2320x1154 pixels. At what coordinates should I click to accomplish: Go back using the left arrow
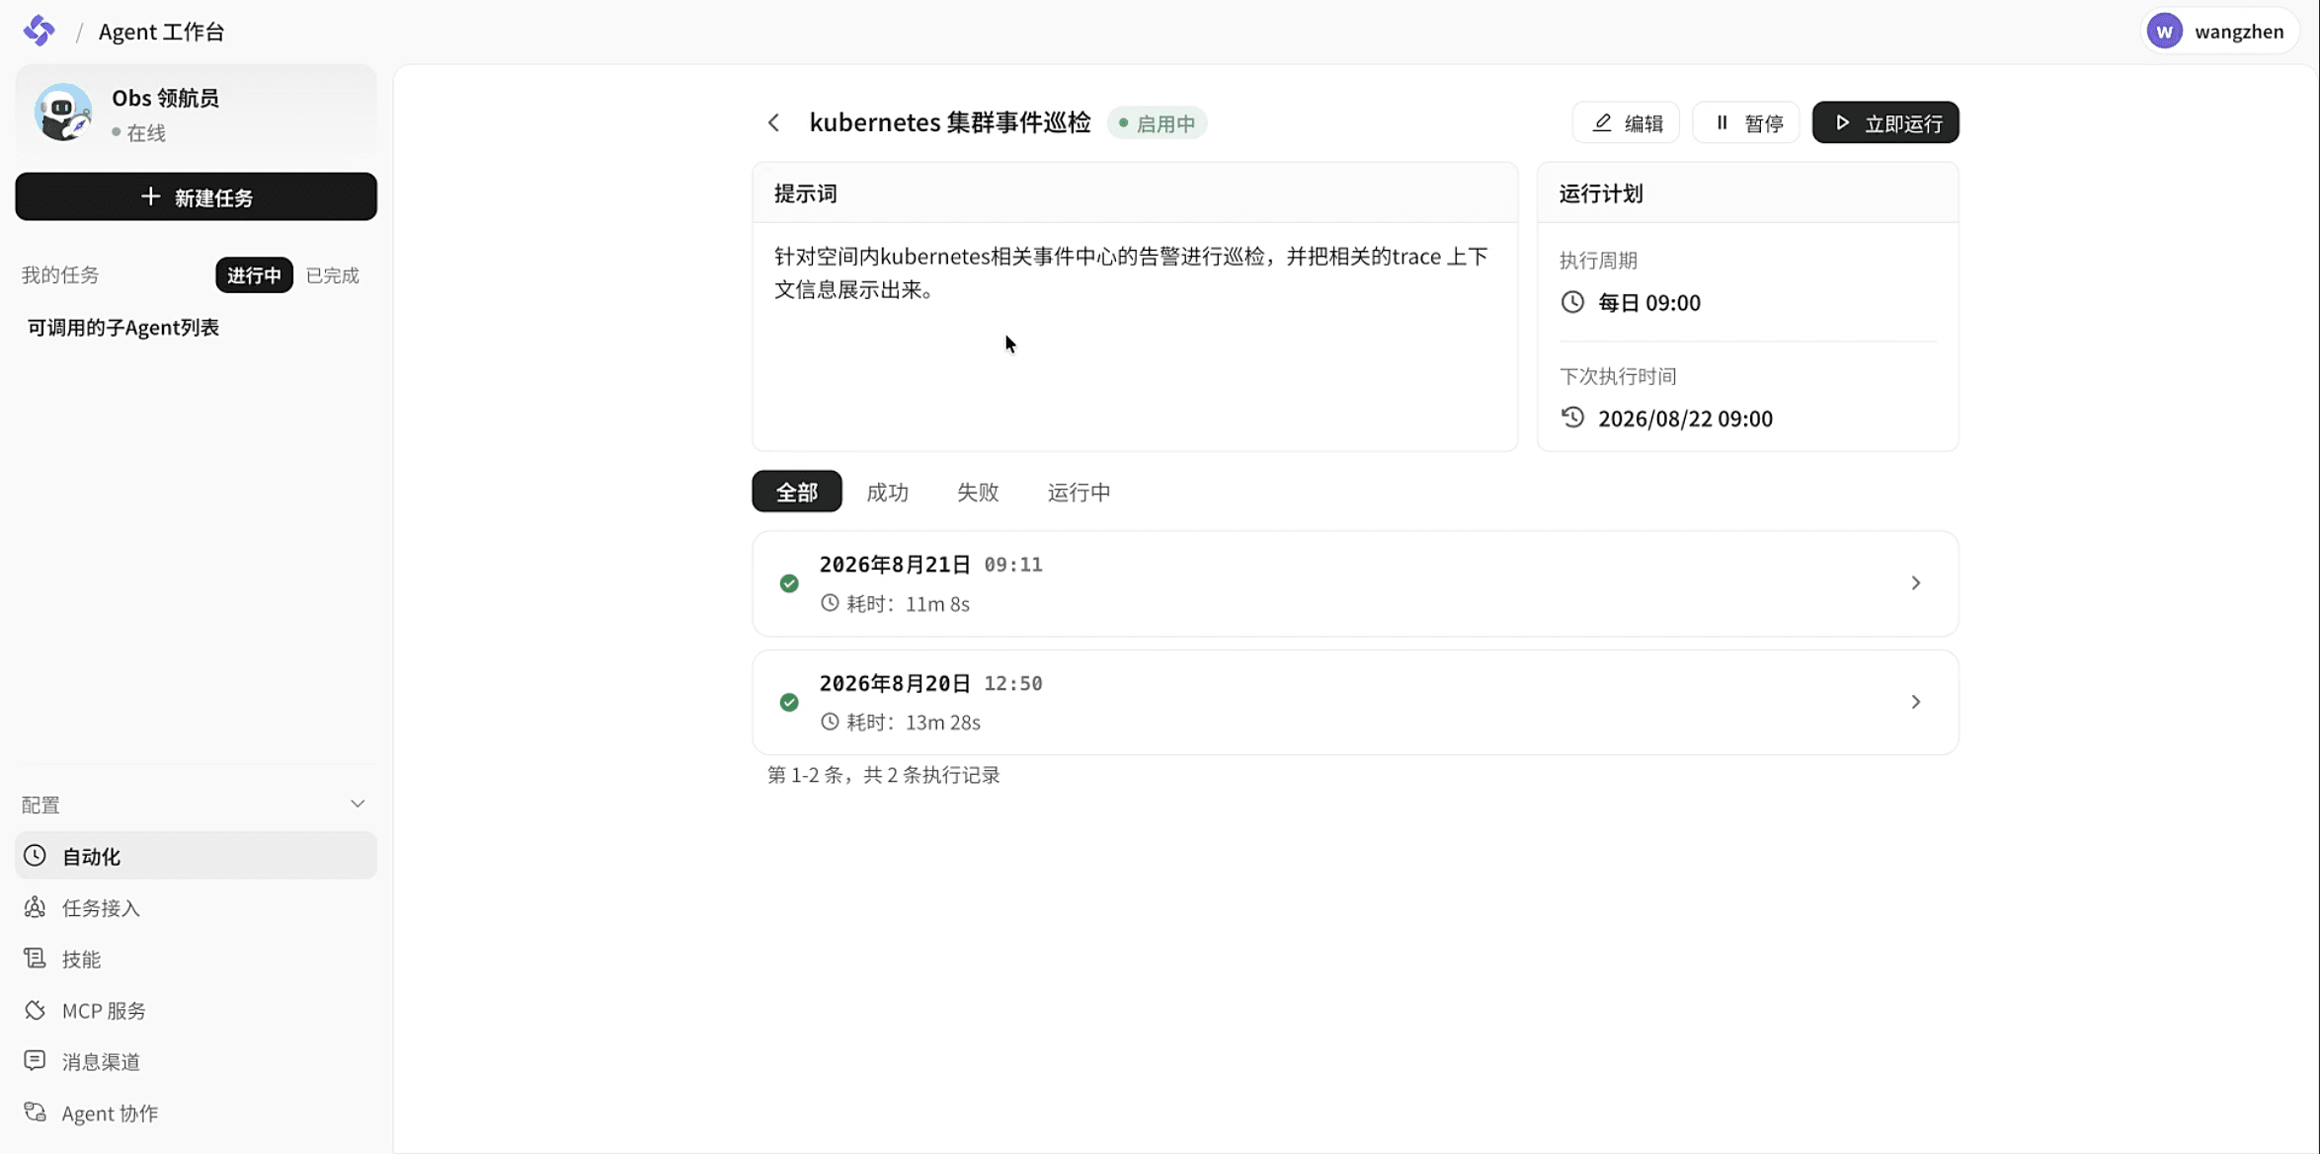[x=773, y=122]
